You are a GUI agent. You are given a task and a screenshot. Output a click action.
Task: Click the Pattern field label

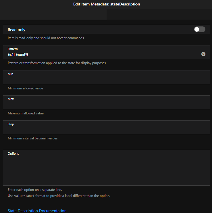[13, 49]
